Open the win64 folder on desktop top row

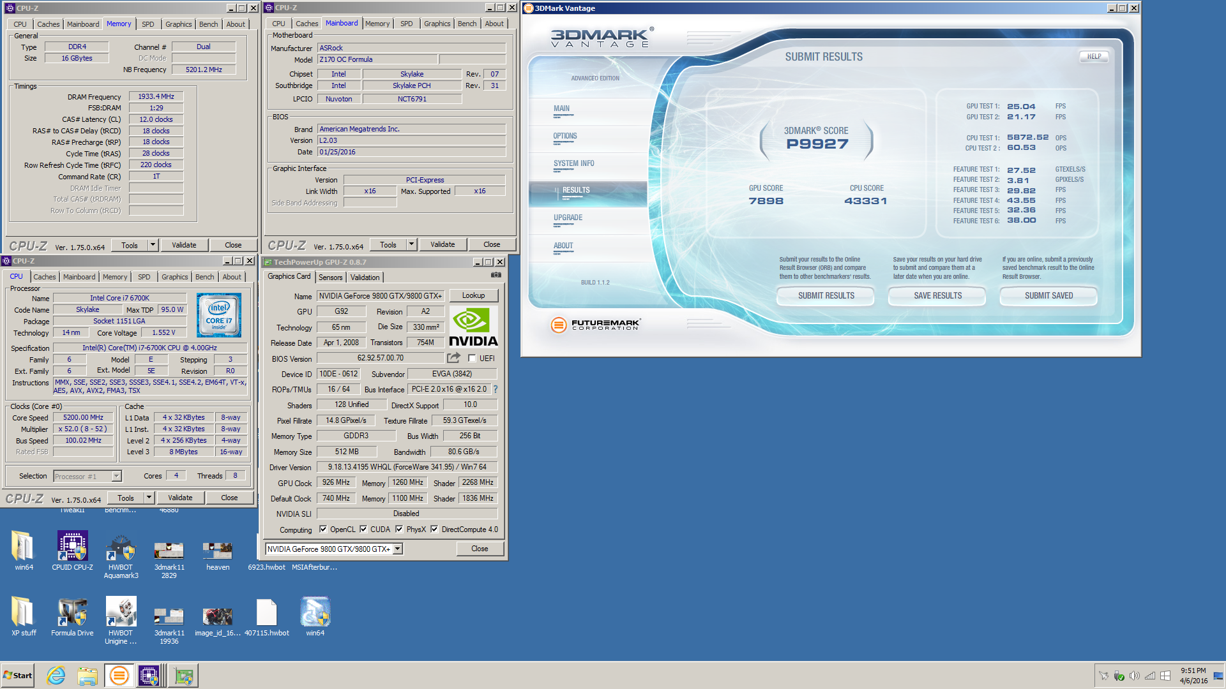(x=24, y=551)
